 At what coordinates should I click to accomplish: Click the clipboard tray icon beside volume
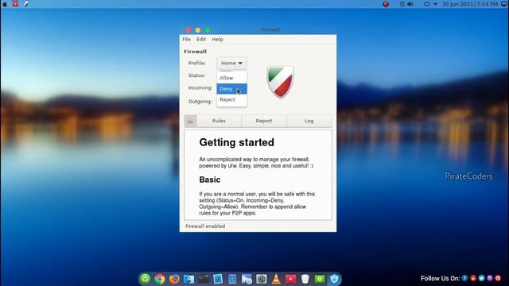pos(402,4)
